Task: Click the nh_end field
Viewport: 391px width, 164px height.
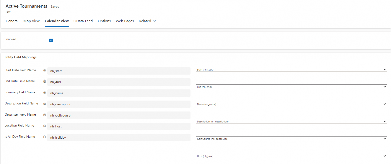Action: pyautogui.click(x=119, y=82)
